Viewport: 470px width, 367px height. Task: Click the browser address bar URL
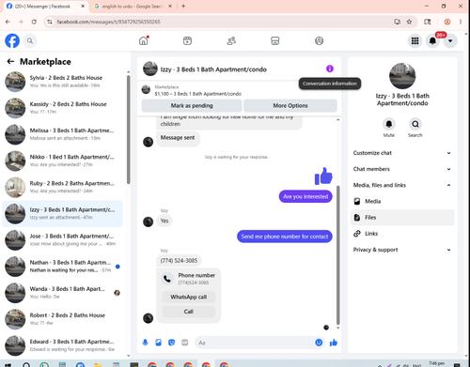click(x=108, y=22)
